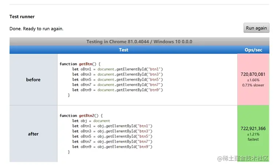Click the '0.73% slower' text
This screenshot has width=274, height=167.
click(253, 85)
